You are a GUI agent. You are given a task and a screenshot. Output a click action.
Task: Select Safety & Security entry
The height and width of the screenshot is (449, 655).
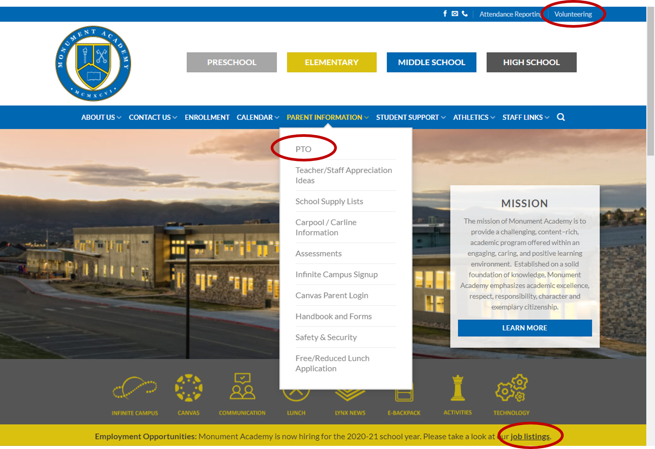[326, 337]
